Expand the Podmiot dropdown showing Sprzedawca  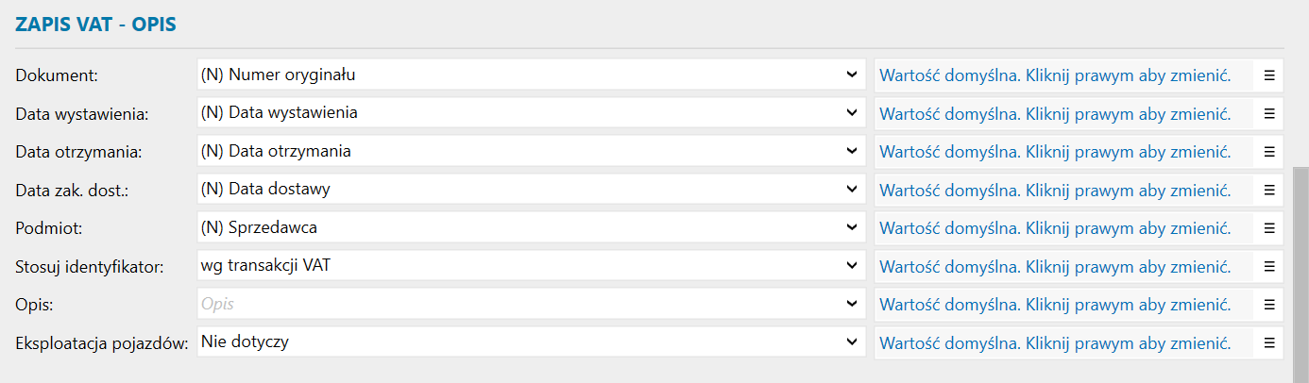point(851,228)
